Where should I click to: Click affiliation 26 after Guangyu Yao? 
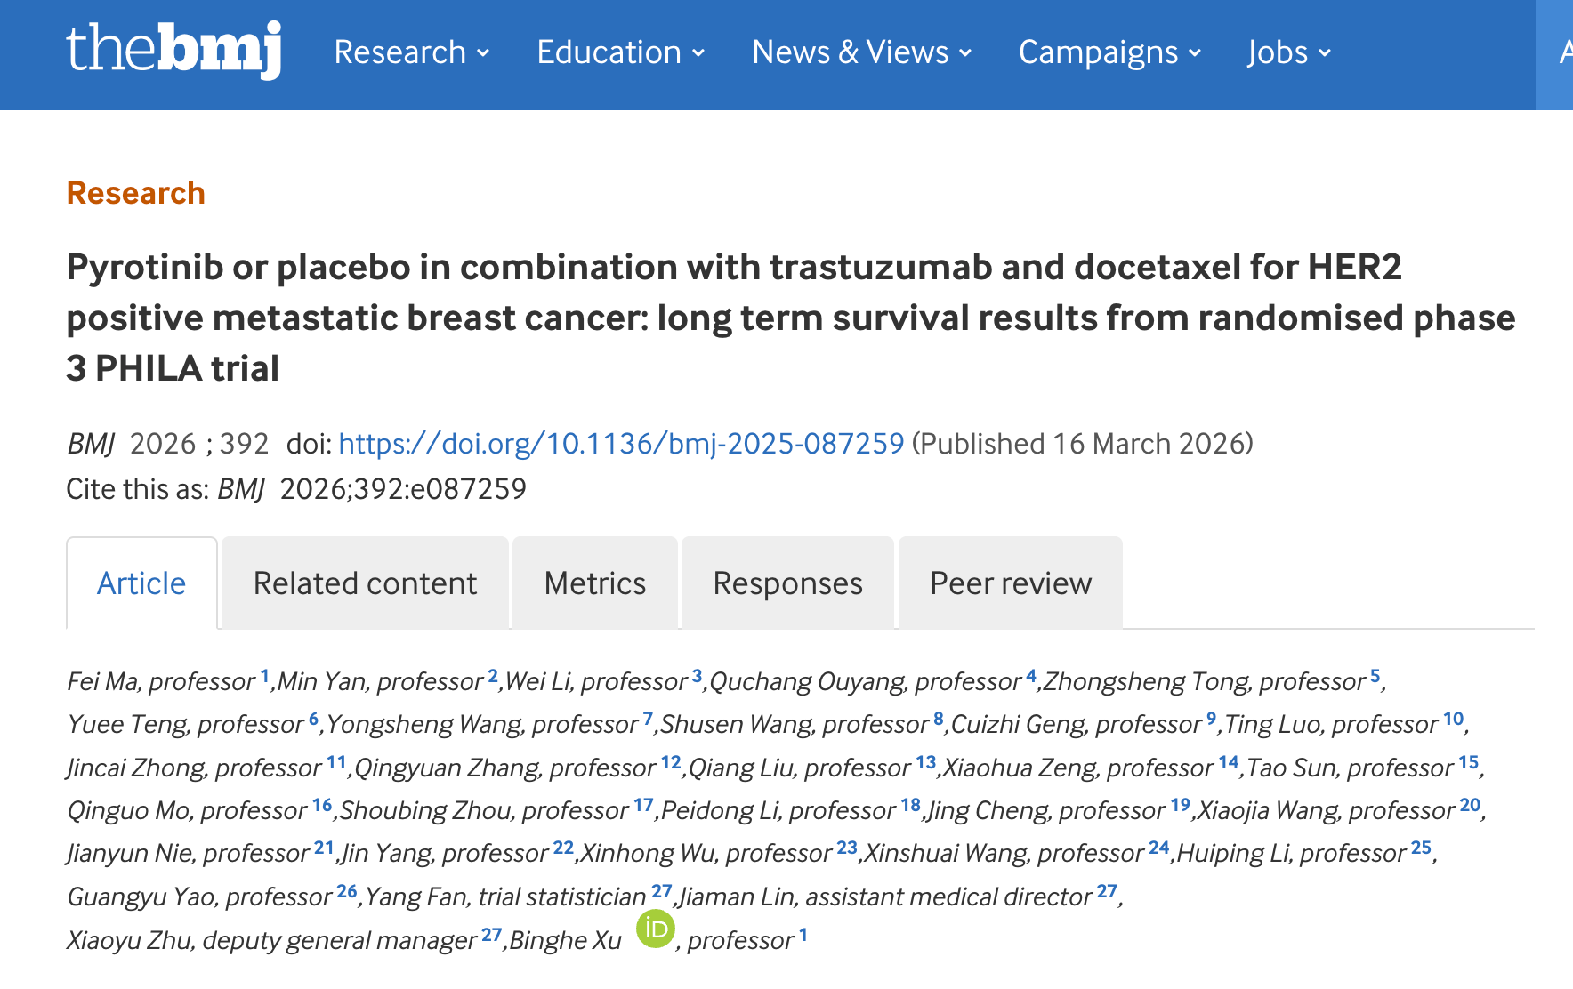tap(347, 891)
